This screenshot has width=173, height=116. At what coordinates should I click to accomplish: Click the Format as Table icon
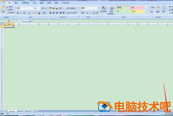tap(111, 8)
